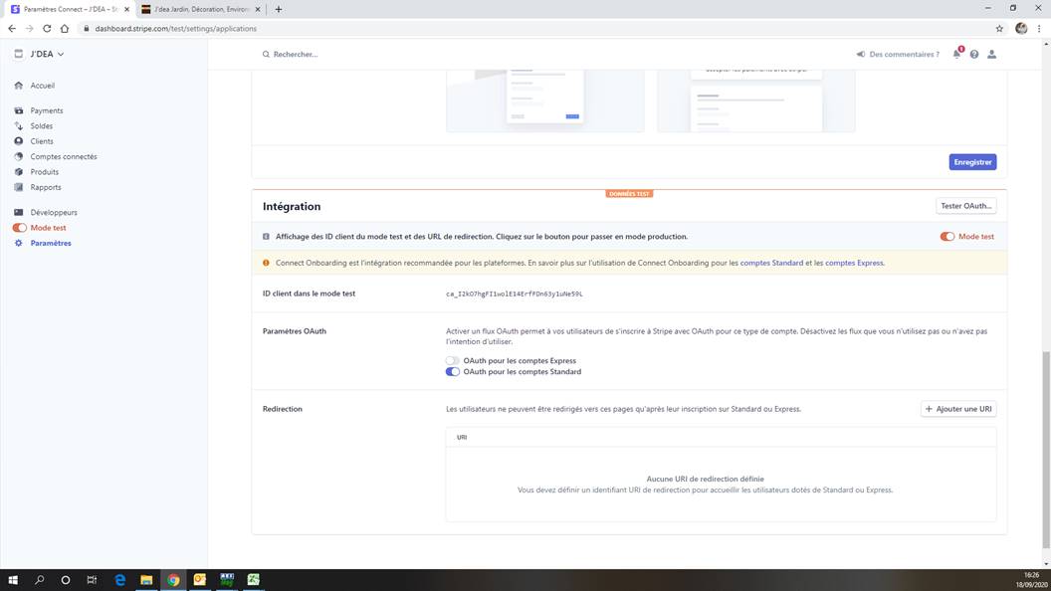This screenshot has width=1051, height=591.
Task: Open the Payments section
Action: [46, 110]
